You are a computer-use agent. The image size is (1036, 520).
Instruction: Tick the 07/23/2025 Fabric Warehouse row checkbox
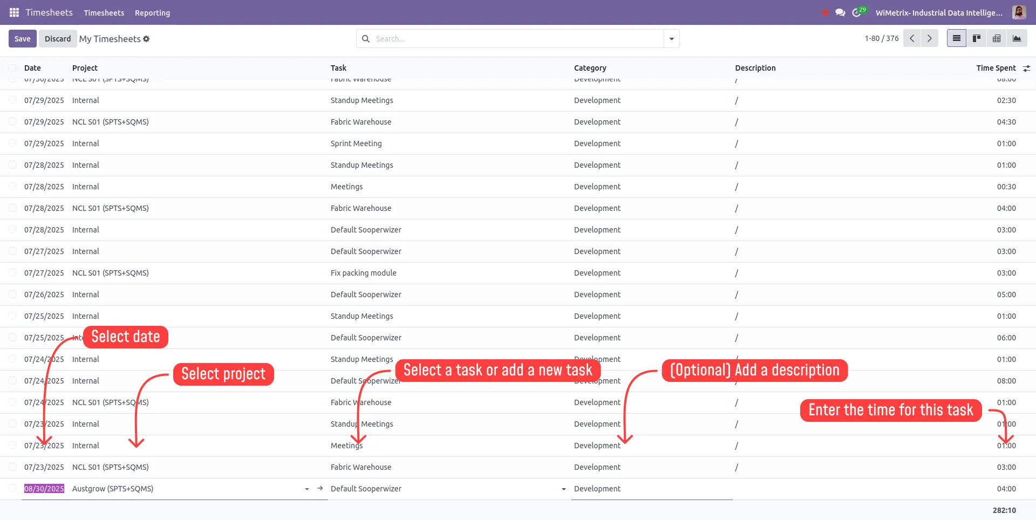(12, 467)
